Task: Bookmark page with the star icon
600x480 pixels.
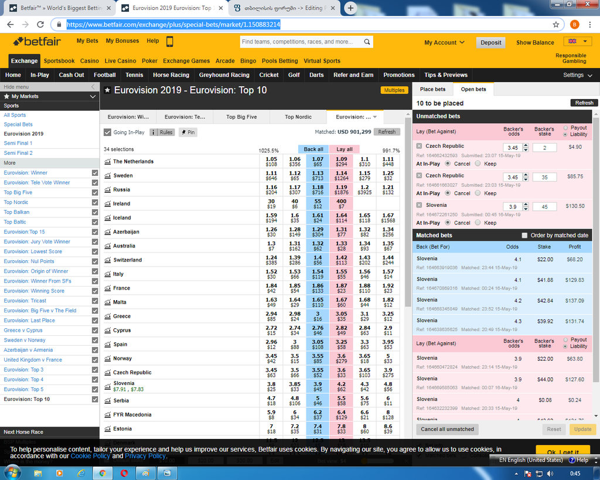Action: pos(555,25)
